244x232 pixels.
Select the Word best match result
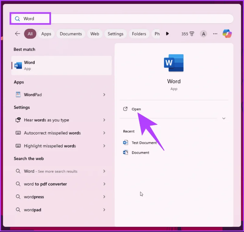click(x=62, y=65)
